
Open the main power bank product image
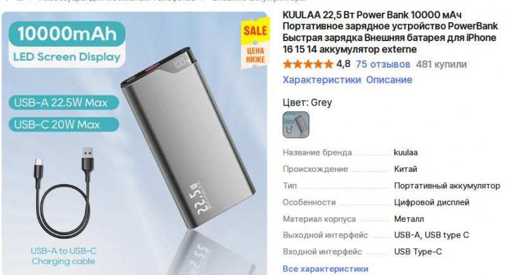135,144
